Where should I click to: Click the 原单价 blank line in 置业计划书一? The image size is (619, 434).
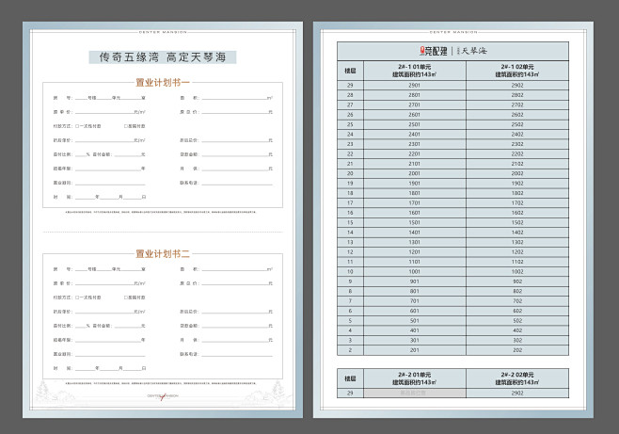pos(104,113)
